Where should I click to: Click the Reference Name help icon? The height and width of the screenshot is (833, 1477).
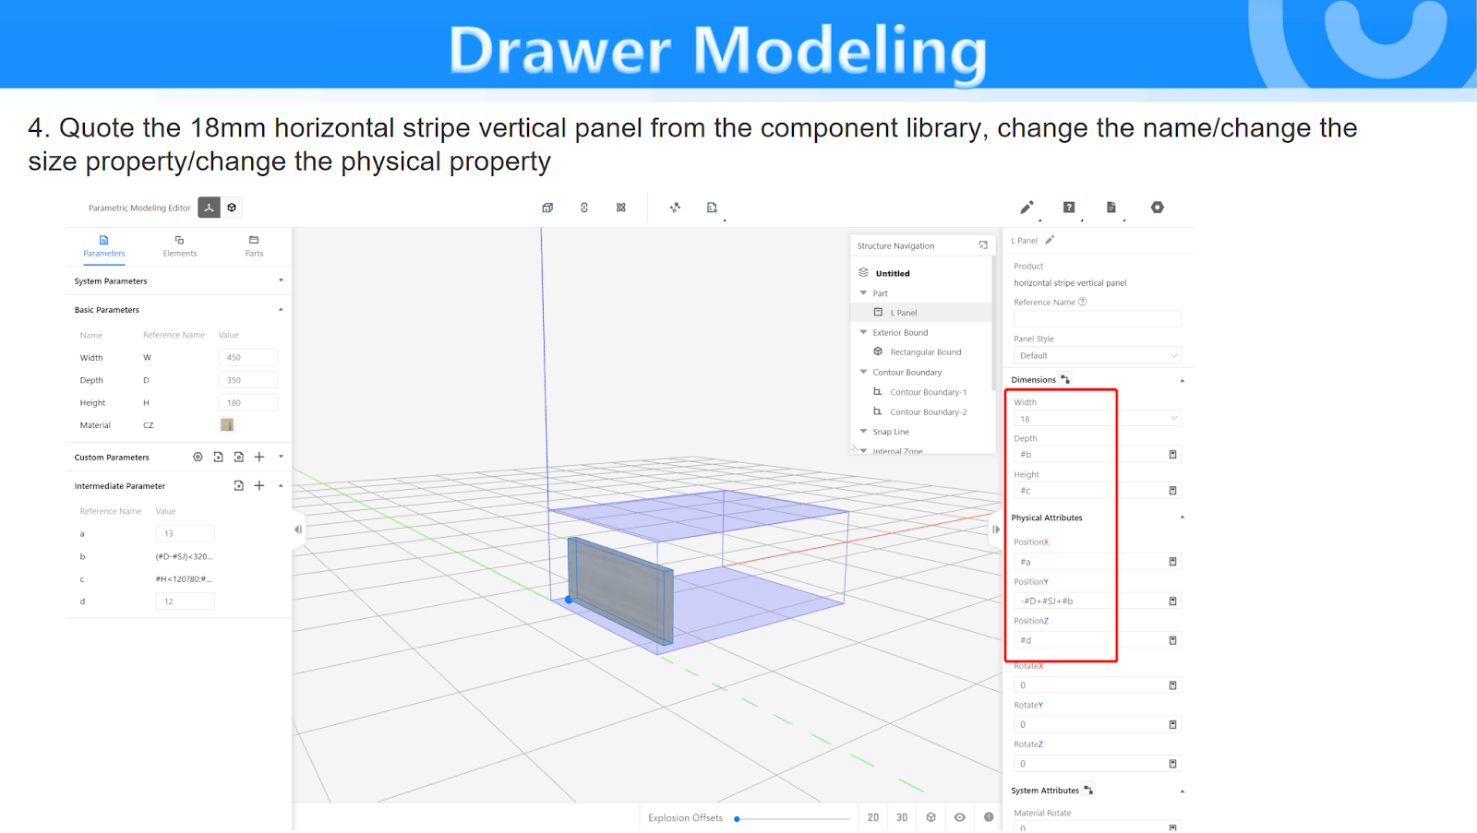pyautogui.click(x=1083, y=302)
